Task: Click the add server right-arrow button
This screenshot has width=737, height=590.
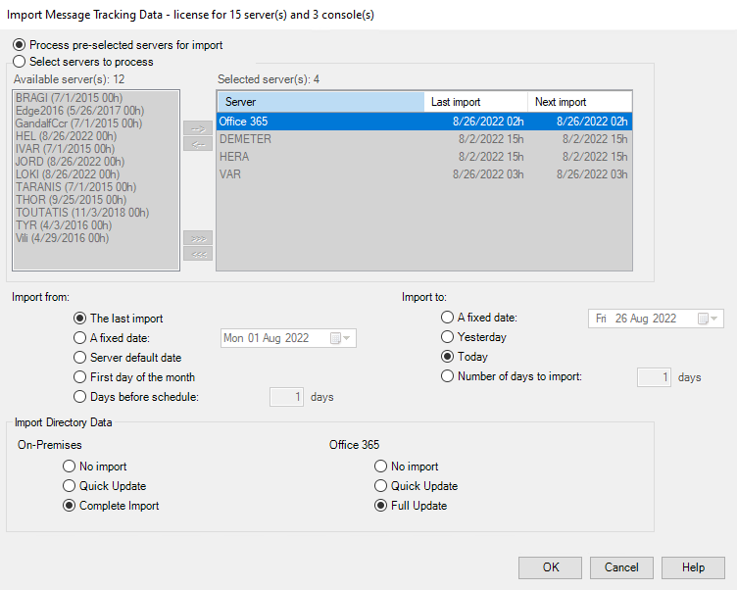Action: point(198,128)
